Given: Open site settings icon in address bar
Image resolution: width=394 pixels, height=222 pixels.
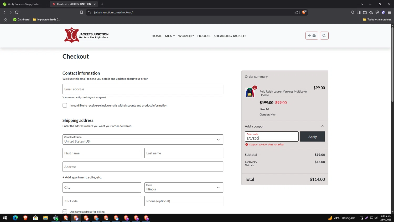Looking at the screenshot, I should pos(90,12).
